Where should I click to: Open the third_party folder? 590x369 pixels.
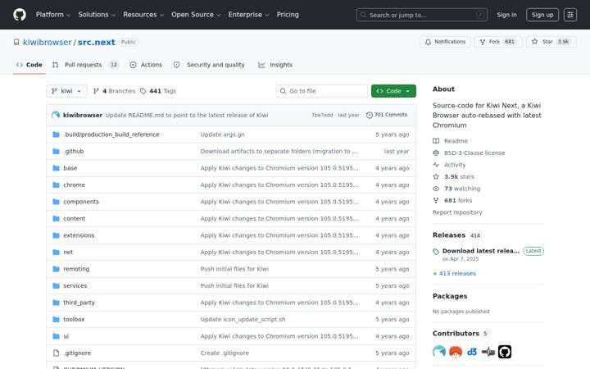[x=79, y=303]
